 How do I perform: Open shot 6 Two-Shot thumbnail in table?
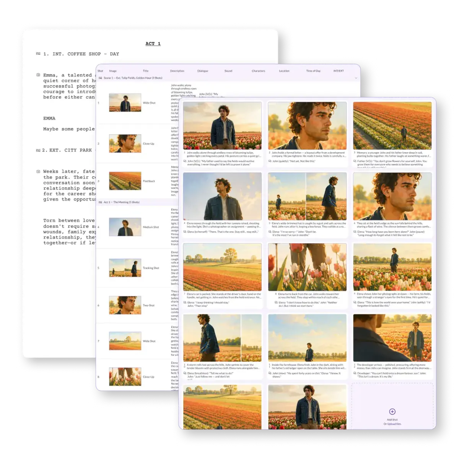click(125, 305)
